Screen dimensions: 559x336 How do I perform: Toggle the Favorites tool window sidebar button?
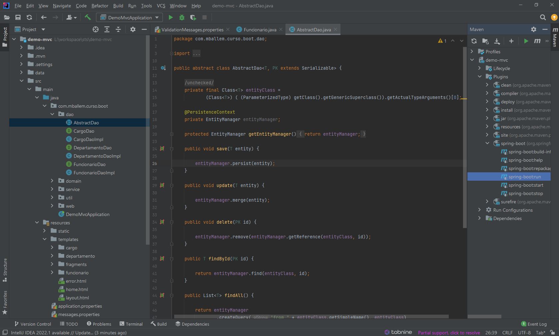(x=5, y=302)
